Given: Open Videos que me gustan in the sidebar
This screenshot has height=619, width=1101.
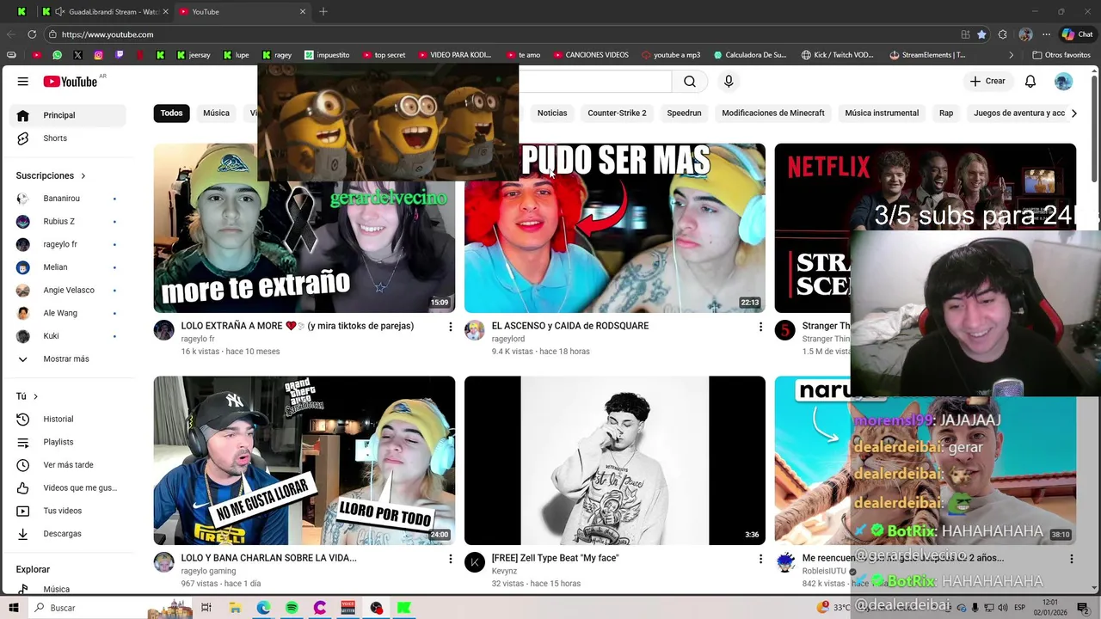Looking at the screenshot, I should (69, 488).
